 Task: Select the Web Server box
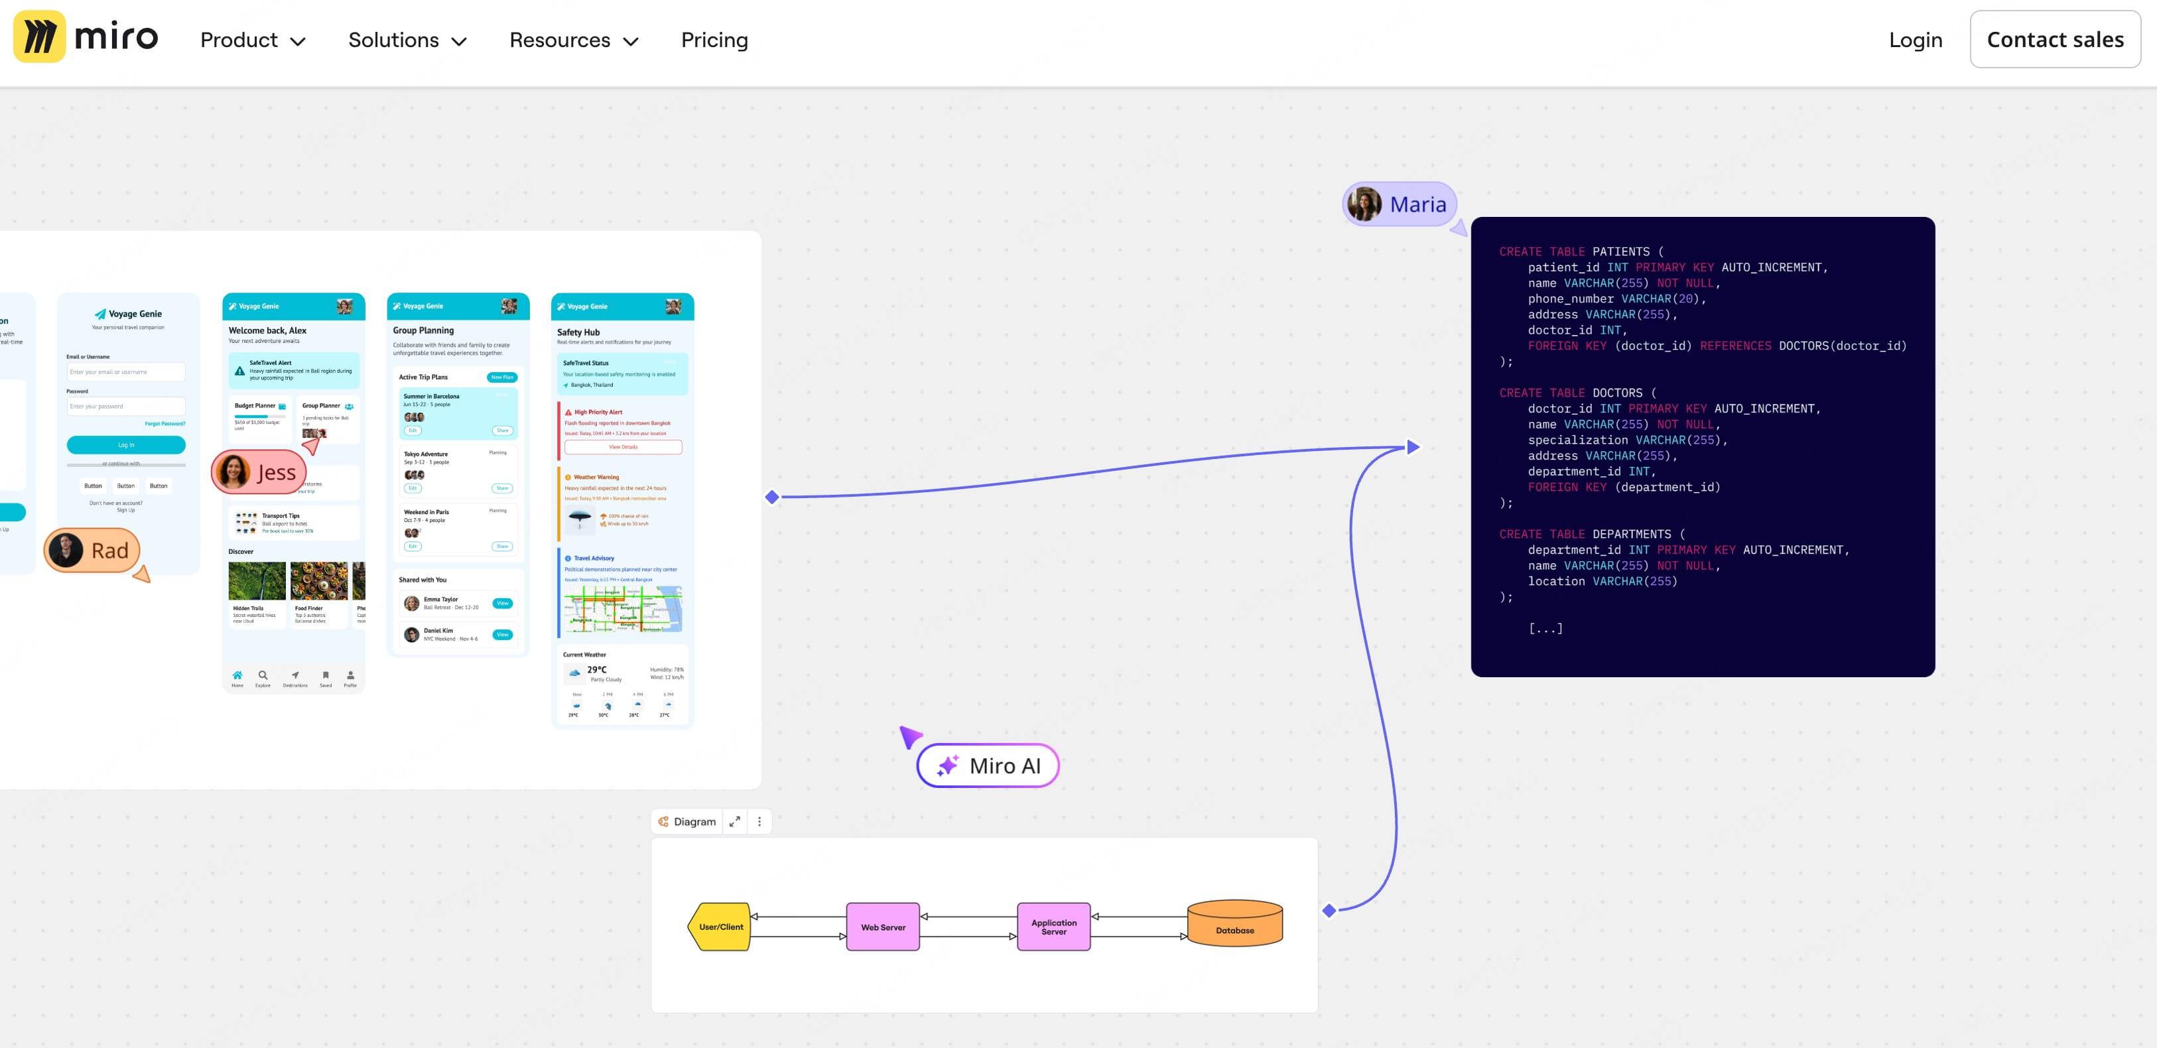883,927
